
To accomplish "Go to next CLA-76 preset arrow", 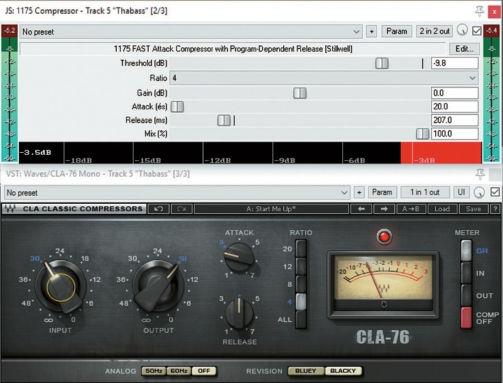I will [x=384, y=209].
